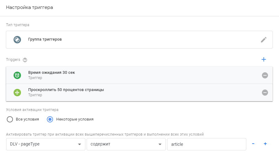
Task: Open the 'содержит' operator dropdown
Action: tap(126, 144)
